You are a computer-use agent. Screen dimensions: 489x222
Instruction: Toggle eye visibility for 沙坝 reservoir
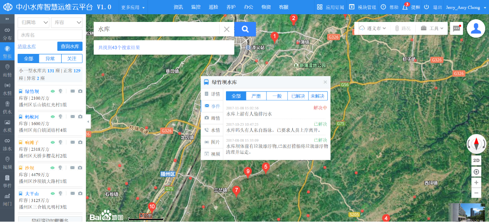[53, 168]
